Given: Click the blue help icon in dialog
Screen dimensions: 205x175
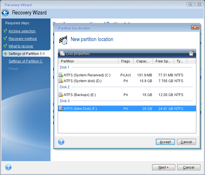Looking at the screenshot, I should (61, 142).
